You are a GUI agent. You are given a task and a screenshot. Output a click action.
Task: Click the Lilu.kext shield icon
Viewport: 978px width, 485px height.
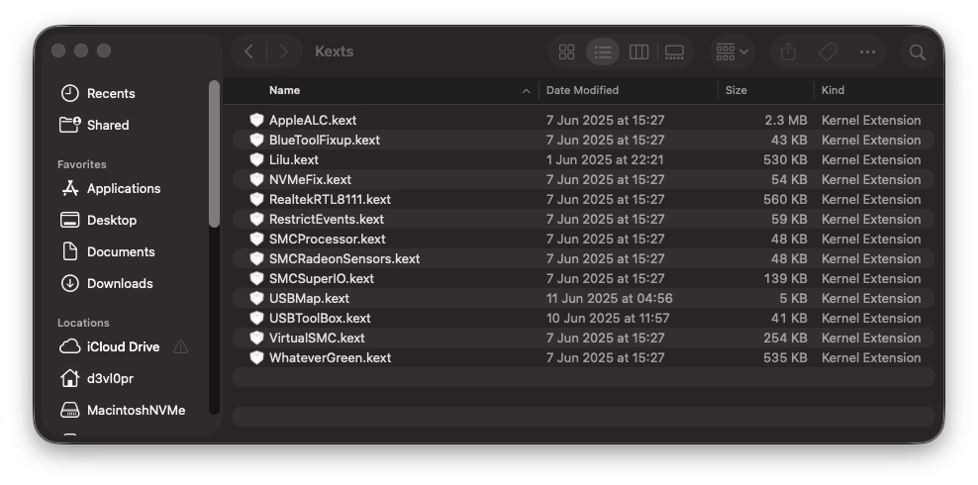(256, 159)
